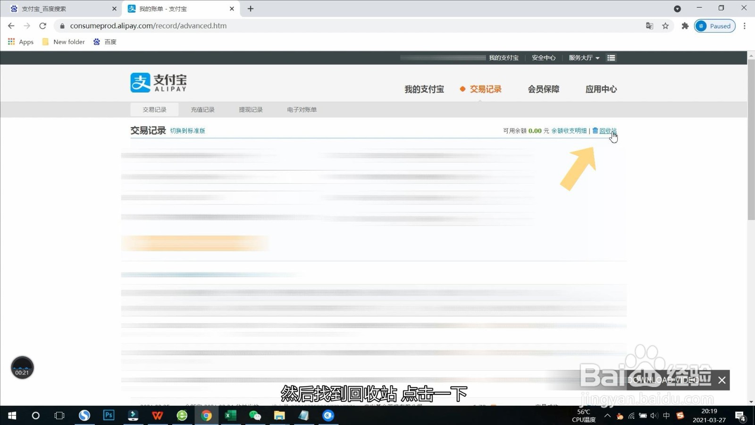The image size is (755, 425).
Task: Launch Photoshop from the taskbar
Action: (x=109, y=416)
